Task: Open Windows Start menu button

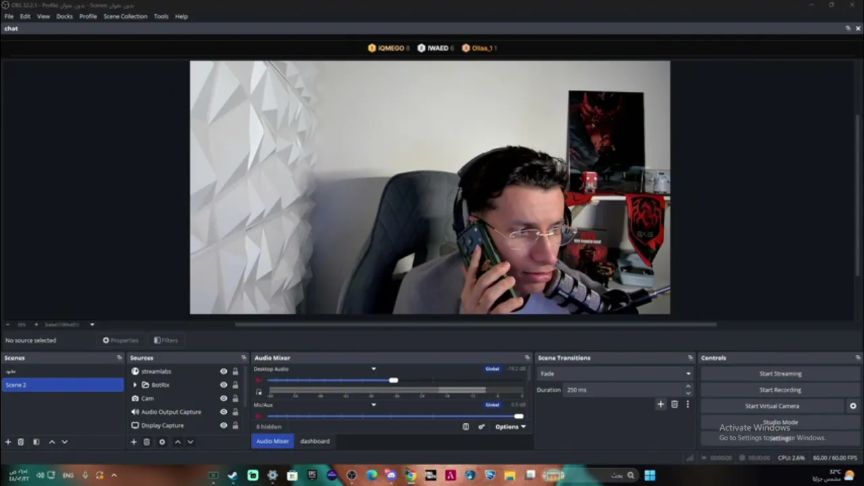Action: coord(649,475)
